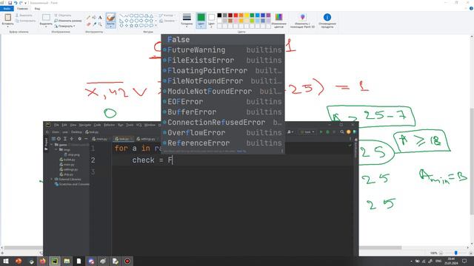
Task: Switch to the View tab in Paint
Action: tap(37, 8)
